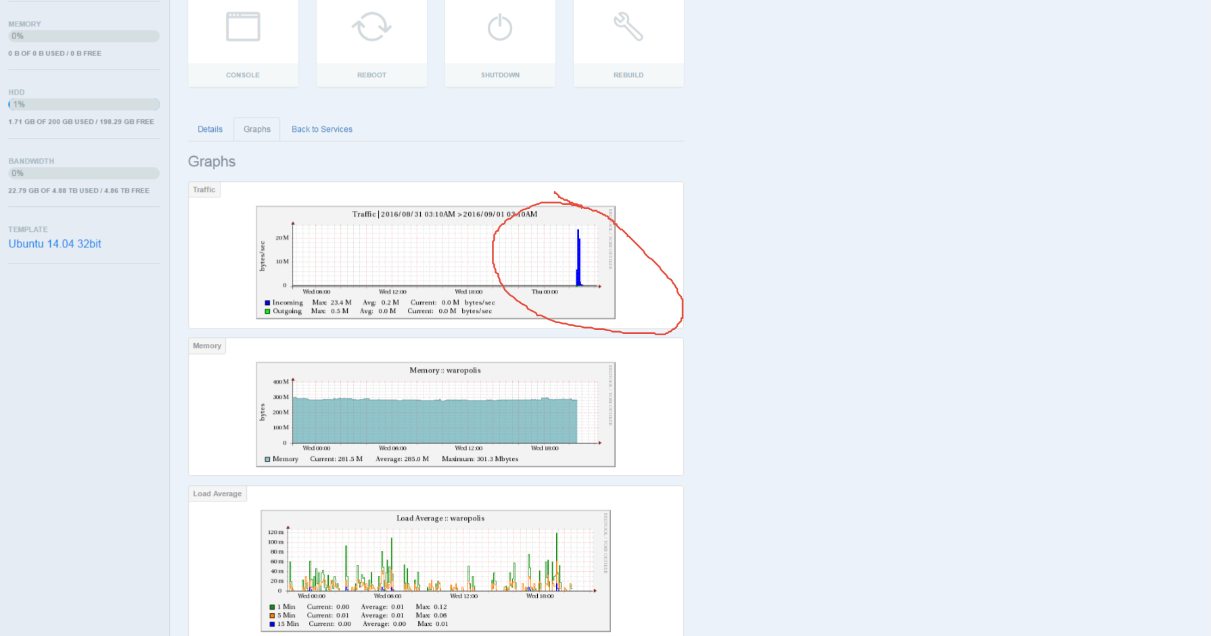This screenshot has width=1211, height=636.
Task: Open the Console icon
Action: point(243,27)
